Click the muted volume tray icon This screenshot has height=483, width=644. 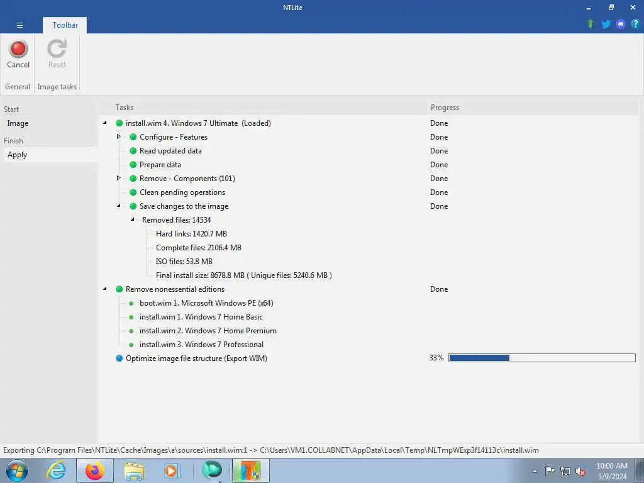580,472
